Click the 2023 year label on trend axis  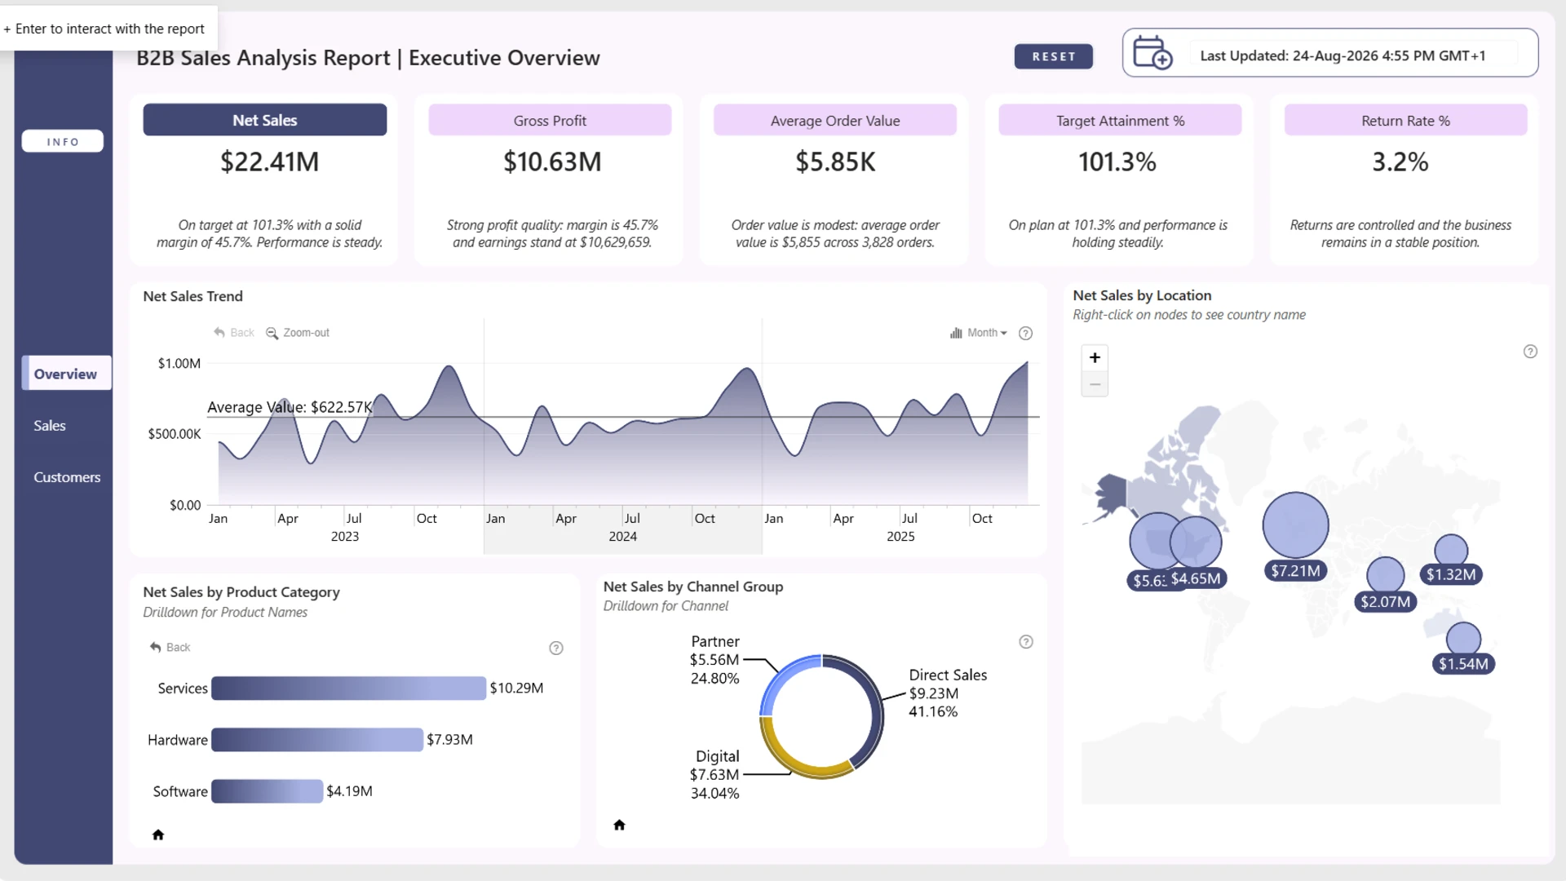pos(345,537)
